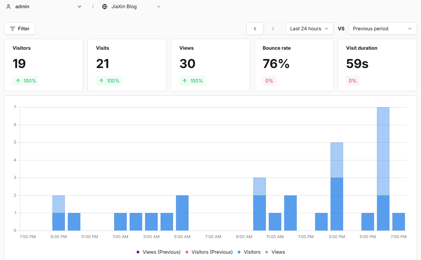
Task: Click the 11:00 AM axis label
Action: tap(275, 237)
